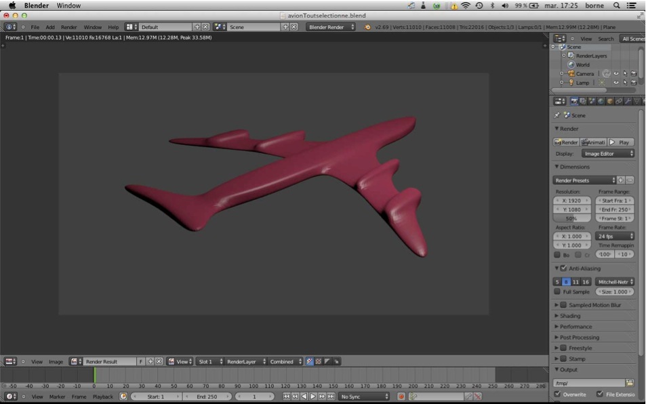Open the World properties globe icon
Image resolution: width=646 pixels, height=404 pixels.
coord(599,101)
